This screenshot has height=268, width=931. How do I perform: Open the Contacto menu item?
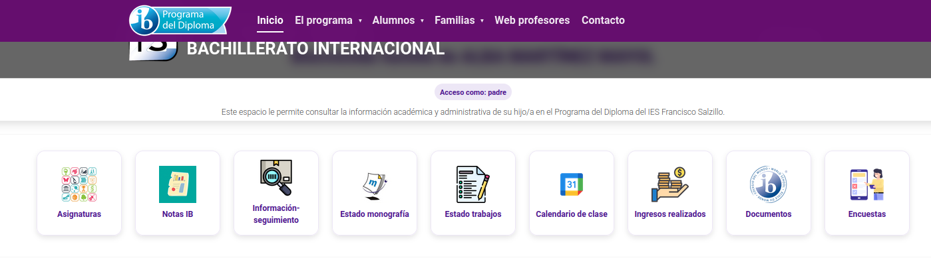click(x=603, y=20)
